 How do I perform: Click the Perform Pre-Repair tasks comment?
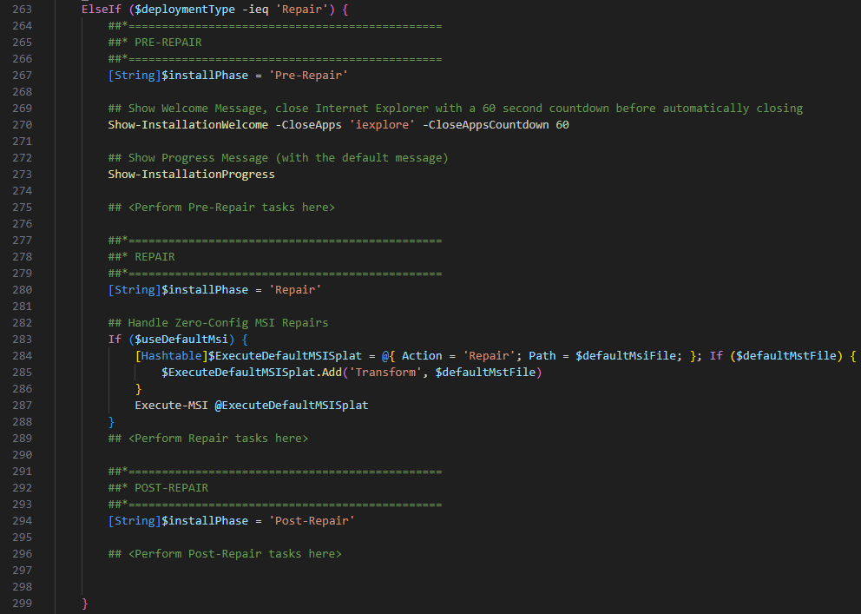coord(221,208)
